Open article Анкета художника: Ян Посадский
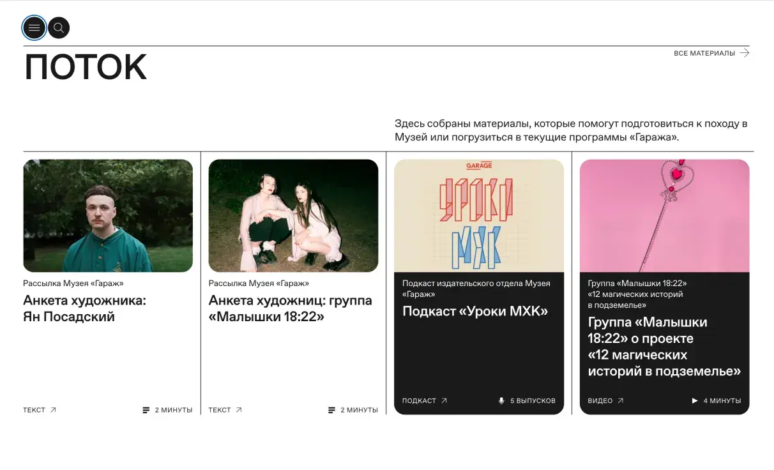 tap(84, 308)
